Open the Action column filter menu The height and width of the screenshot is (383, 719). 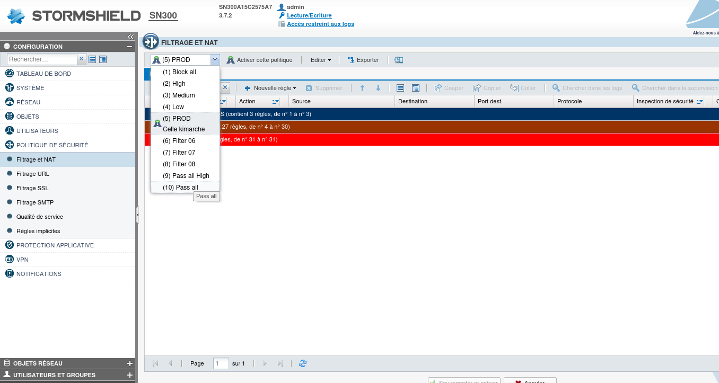(x=276, y=101)
